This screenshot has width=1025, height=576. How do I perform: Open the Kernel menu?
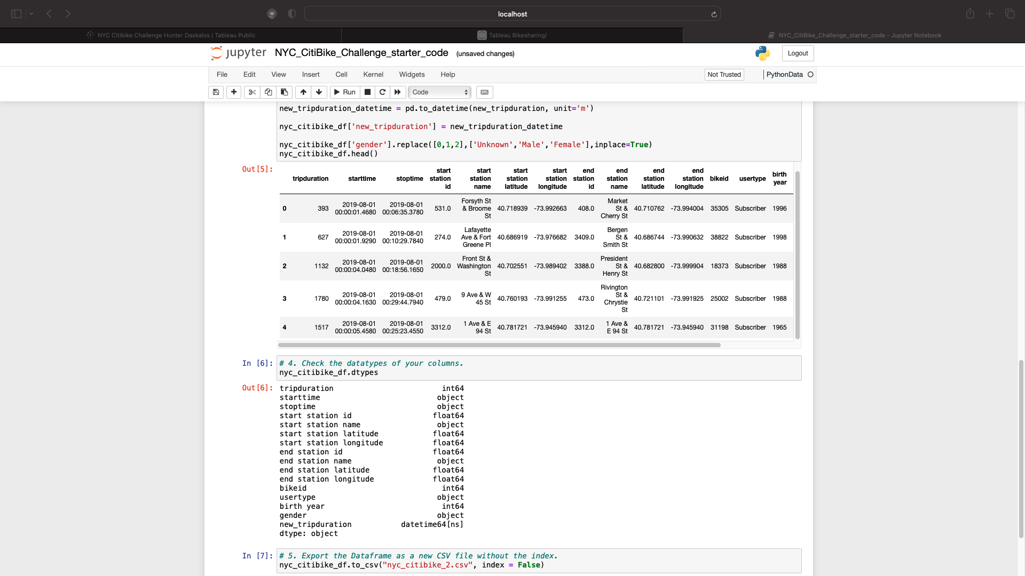click(x=373, y=74)
